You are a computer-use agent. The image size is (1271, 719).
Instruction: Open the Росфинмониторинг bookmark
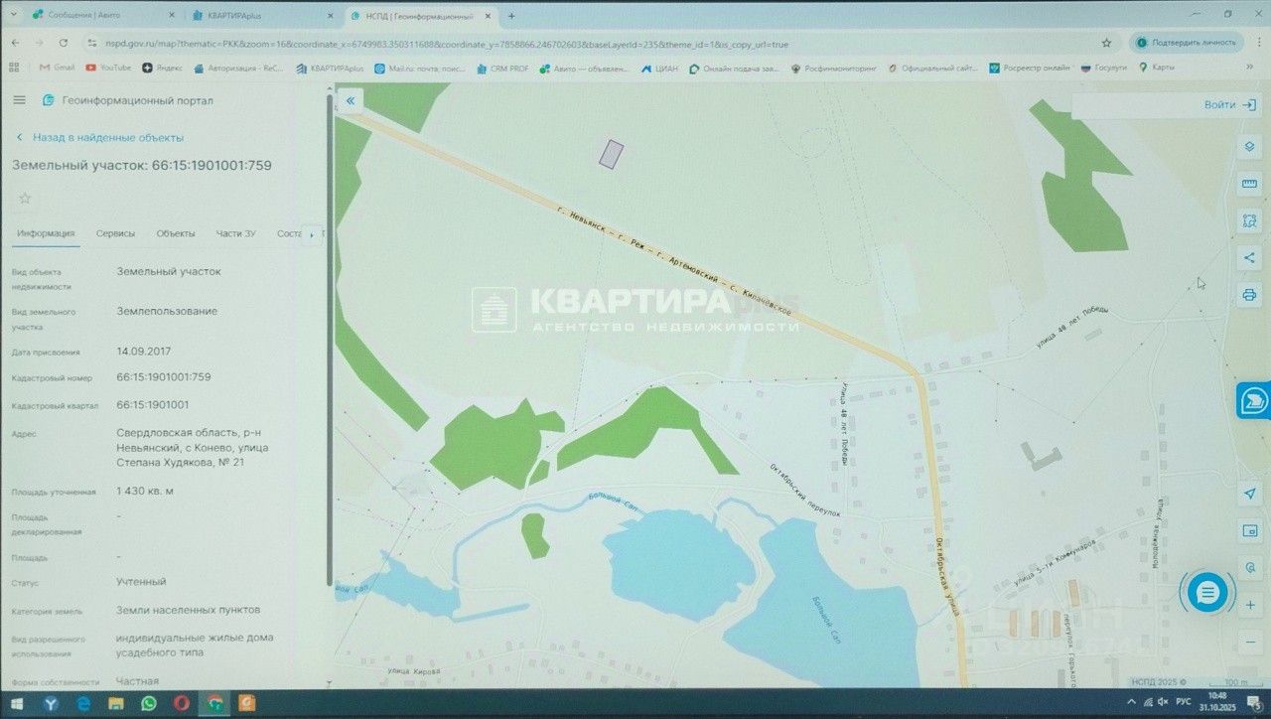coord(834,68)
